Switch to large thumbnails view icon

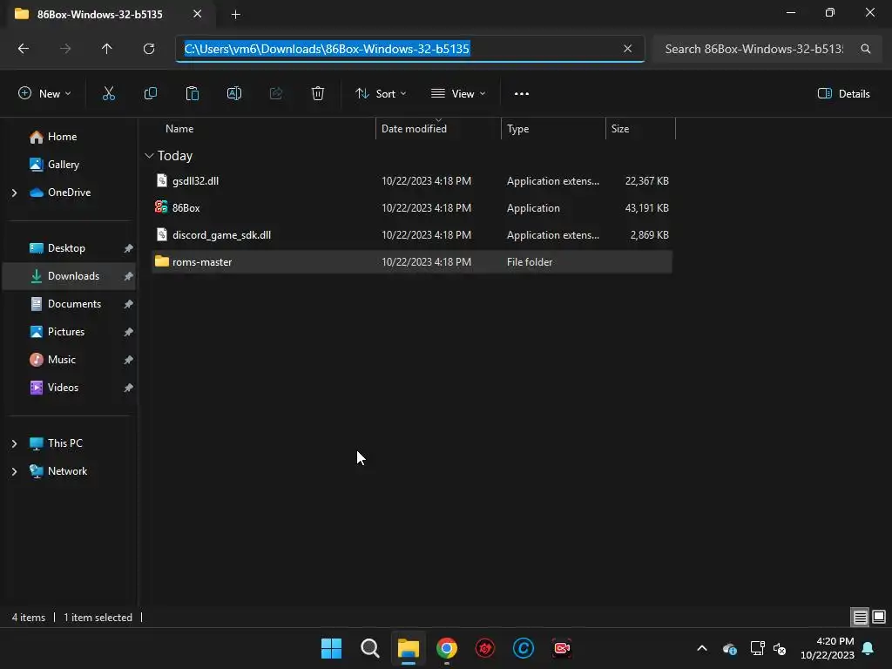[x=879, y=617]
